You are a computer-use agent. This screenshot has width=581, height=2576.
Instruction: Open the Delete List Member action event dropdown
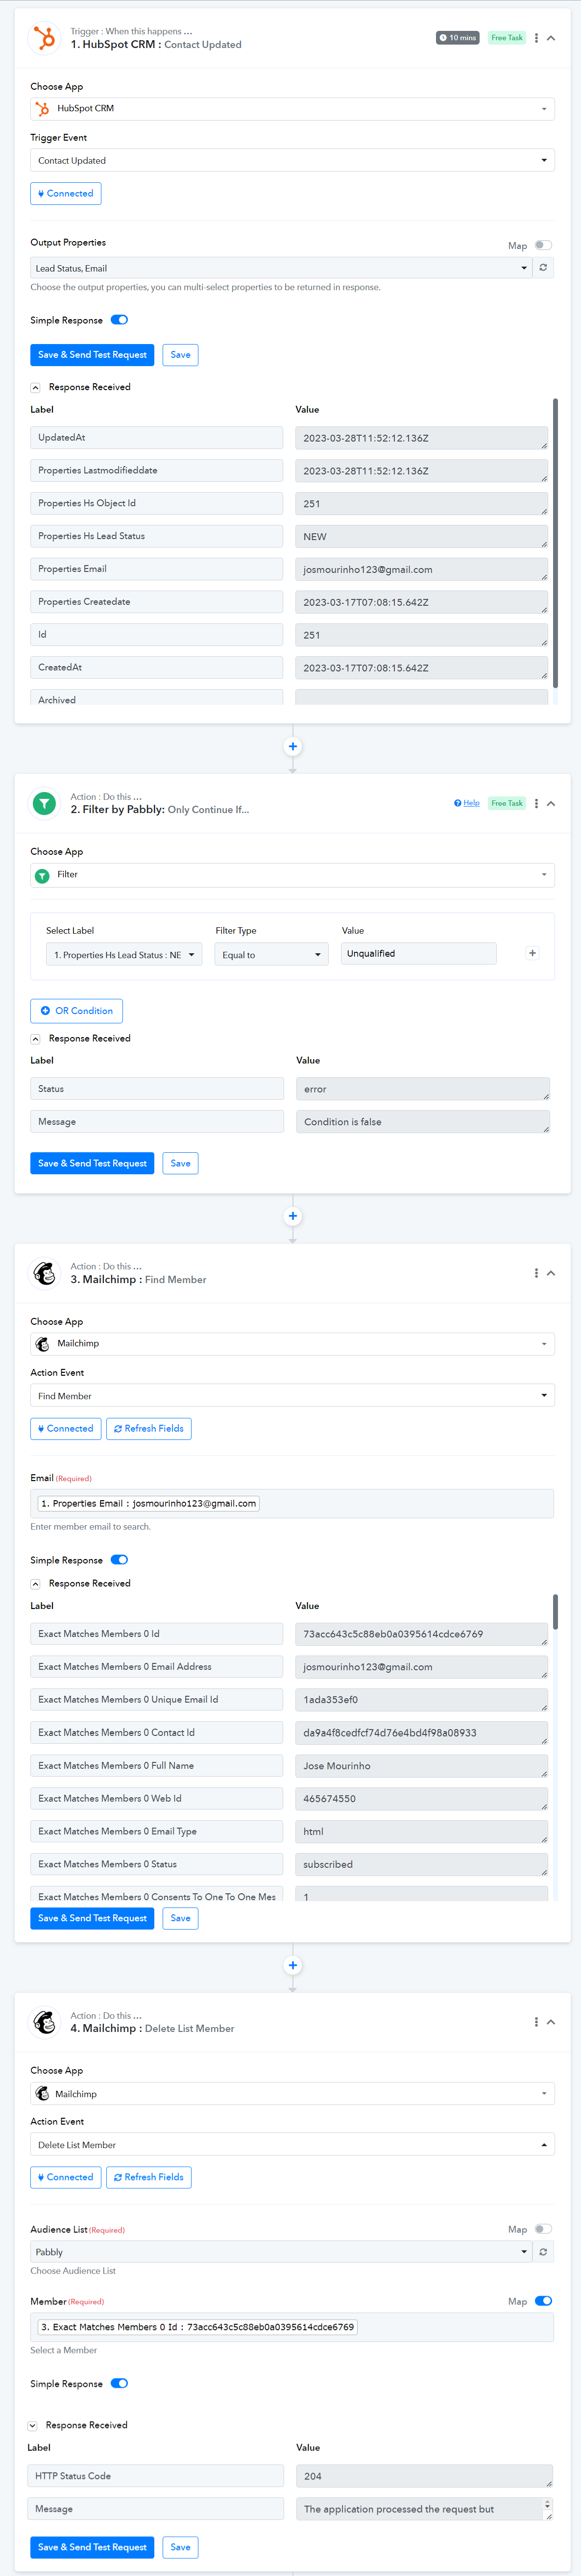pyautogui.click(x=292, y=2145)
